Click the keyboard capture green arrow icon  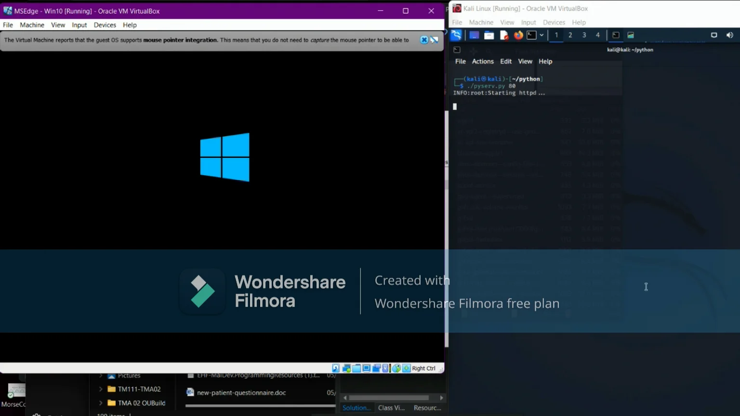[x=407, y=368]
